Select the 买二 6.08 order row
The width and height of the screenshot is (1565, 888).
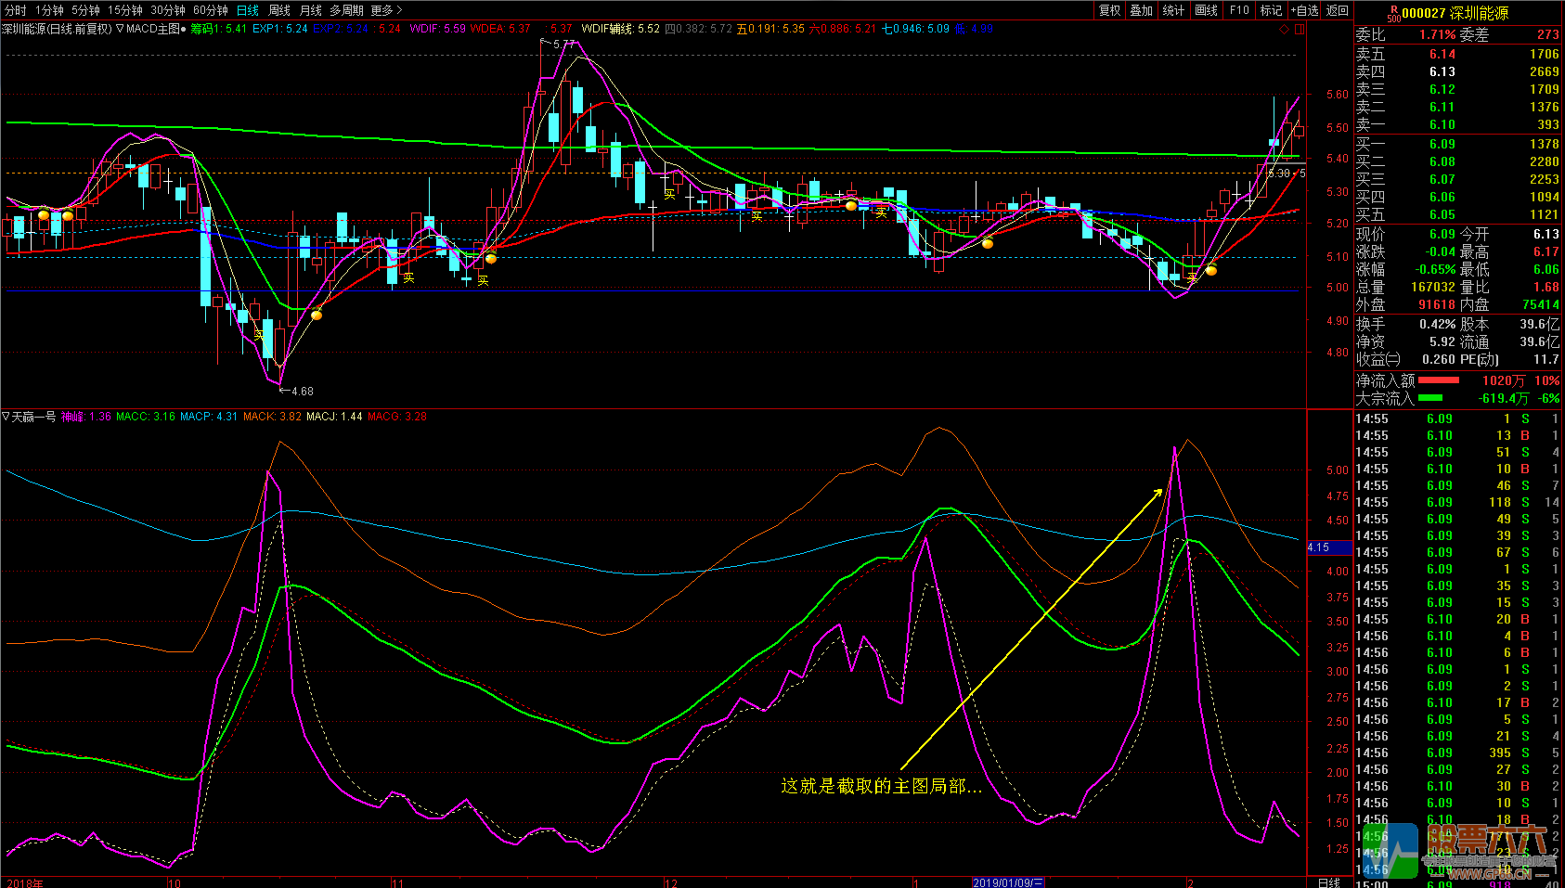(x=1457, y=162)
